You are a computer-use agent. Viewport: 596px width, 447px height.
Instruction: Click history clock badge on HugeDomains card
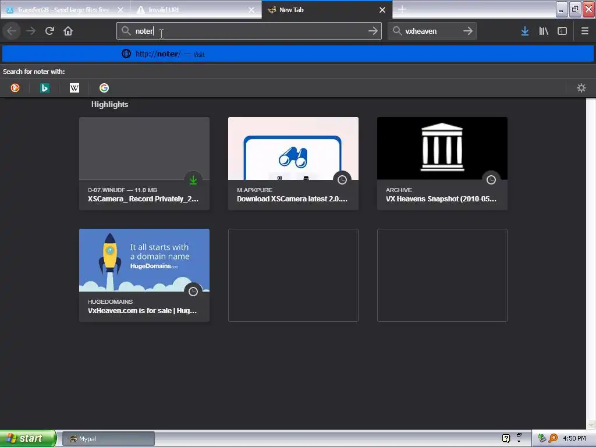coord(193,292)
